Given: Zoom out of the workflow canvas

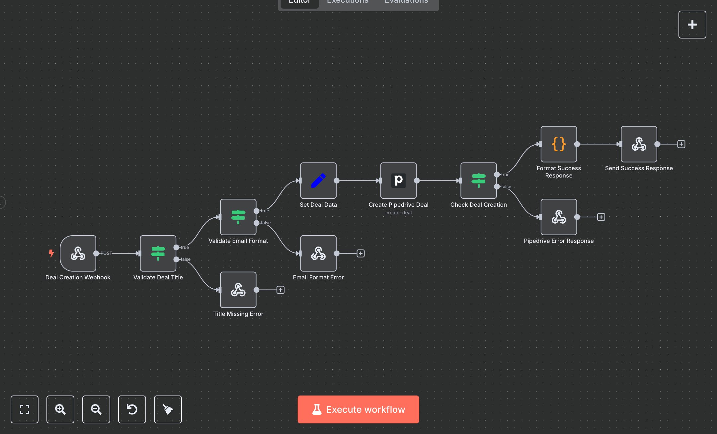Looking at the screenshot, I should 96,409.
